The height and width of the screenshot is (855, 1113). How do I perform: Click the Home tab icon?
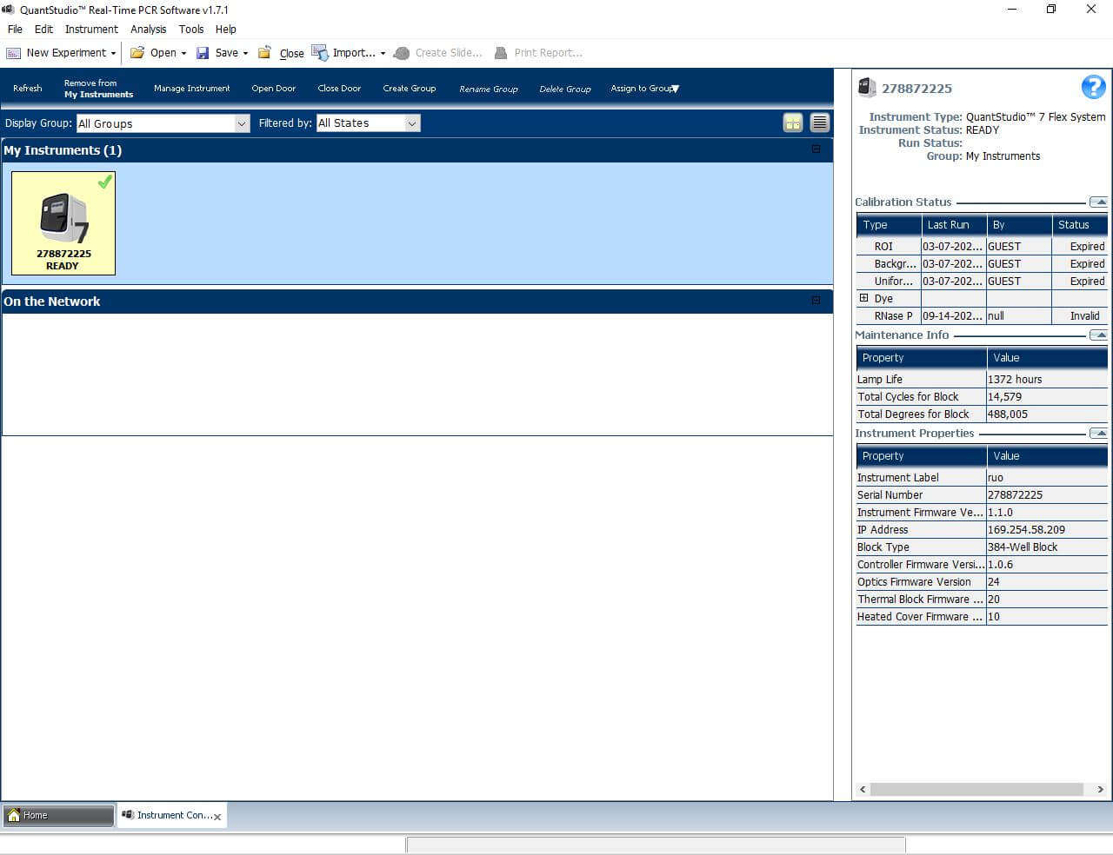[14, 815]
